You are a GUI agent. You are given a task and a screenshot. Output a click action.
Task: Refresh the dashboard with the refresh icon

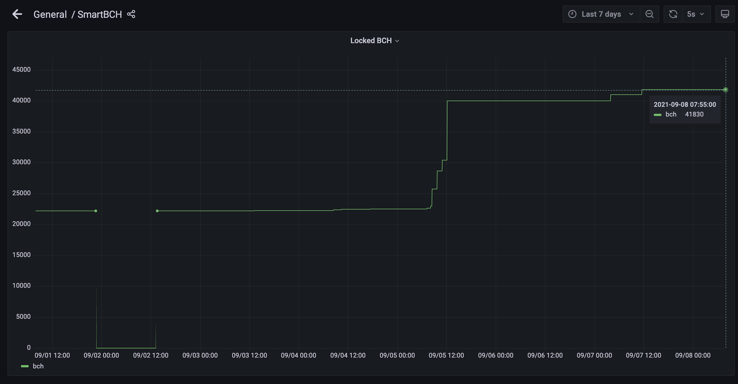point(673,14)
